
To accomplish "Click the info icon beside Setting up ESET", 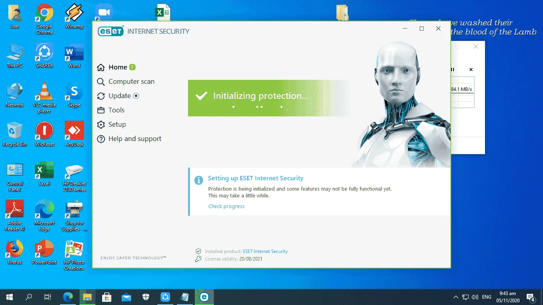I will tap(198, 180).
